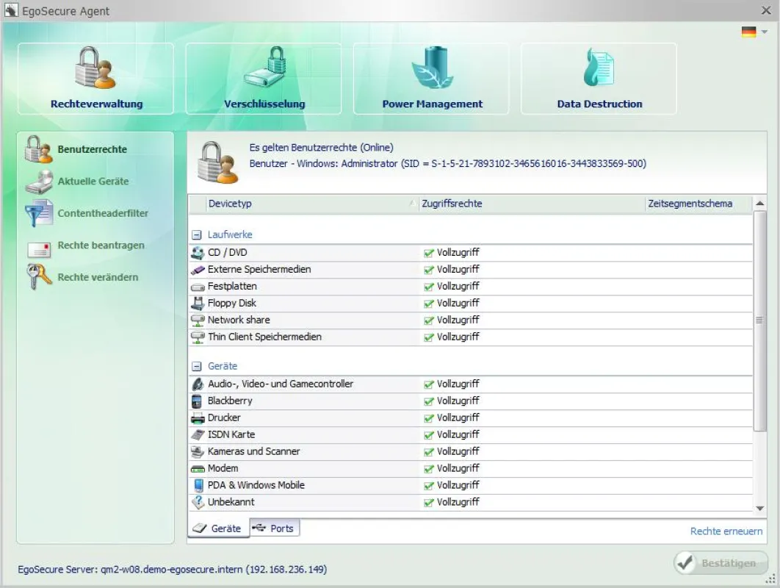Switch to the Ports tab
The image size is (780, 588).
274,528
